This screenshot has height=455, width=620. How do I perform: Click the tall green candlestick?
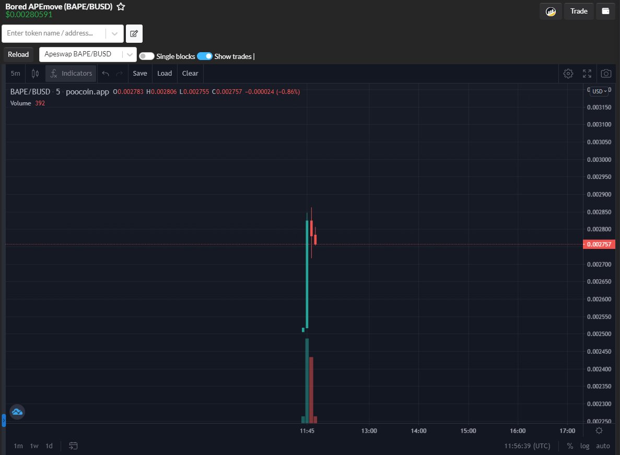[x=307, y=274]
